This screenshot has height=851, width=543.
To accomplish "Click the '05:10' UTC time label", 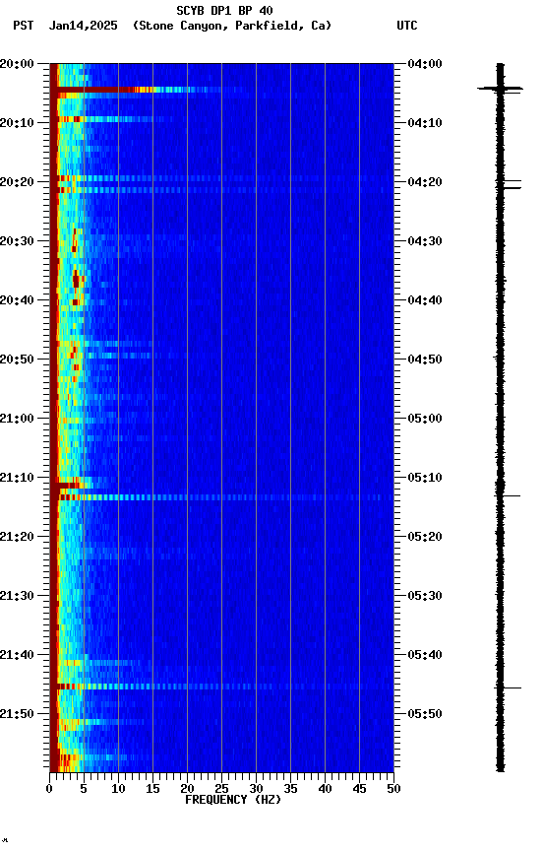I will click(x=425, y=478).
